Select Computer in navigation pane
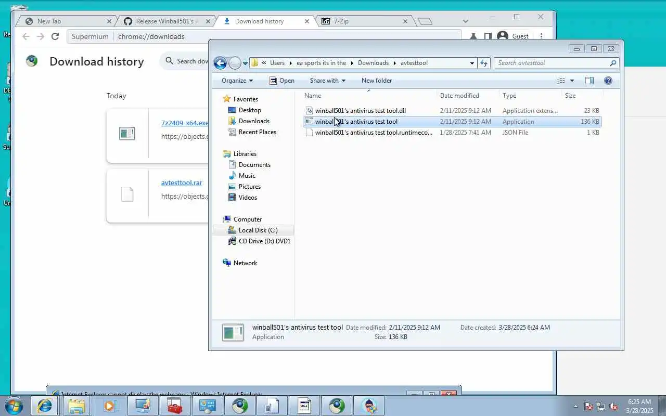Screen dimensions: 666x416 click(x=247, y=219)
